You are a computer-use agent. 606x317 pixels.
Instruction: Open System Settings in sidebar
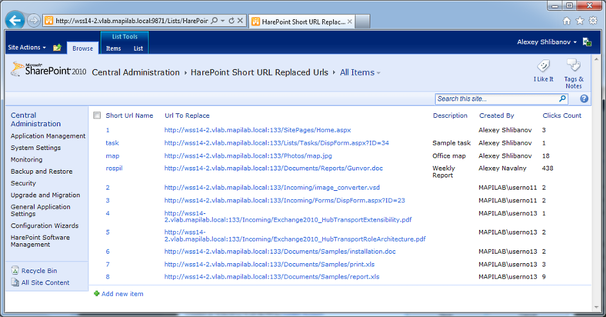pyautogui.click(x=36, y=148)
